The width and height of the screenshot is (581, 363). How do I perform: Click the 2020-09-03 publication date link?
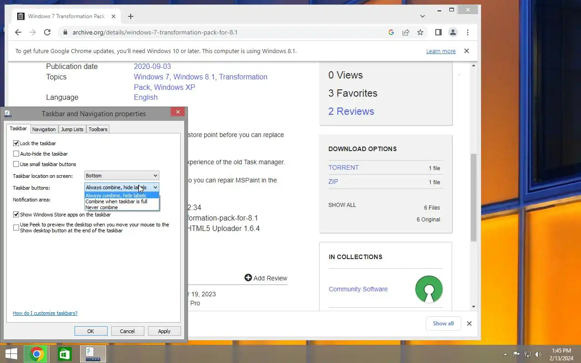click(x=153, y=66)
